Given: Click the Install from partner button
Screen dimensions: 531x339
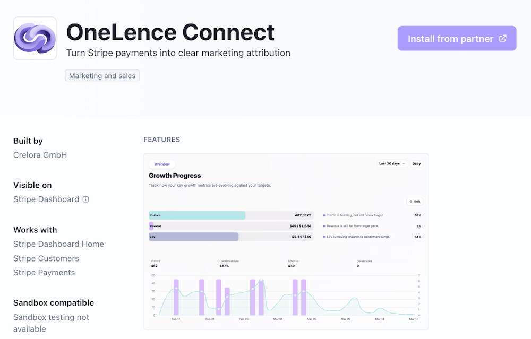Looking at the screenshot, I should click(x=457, y=38).
